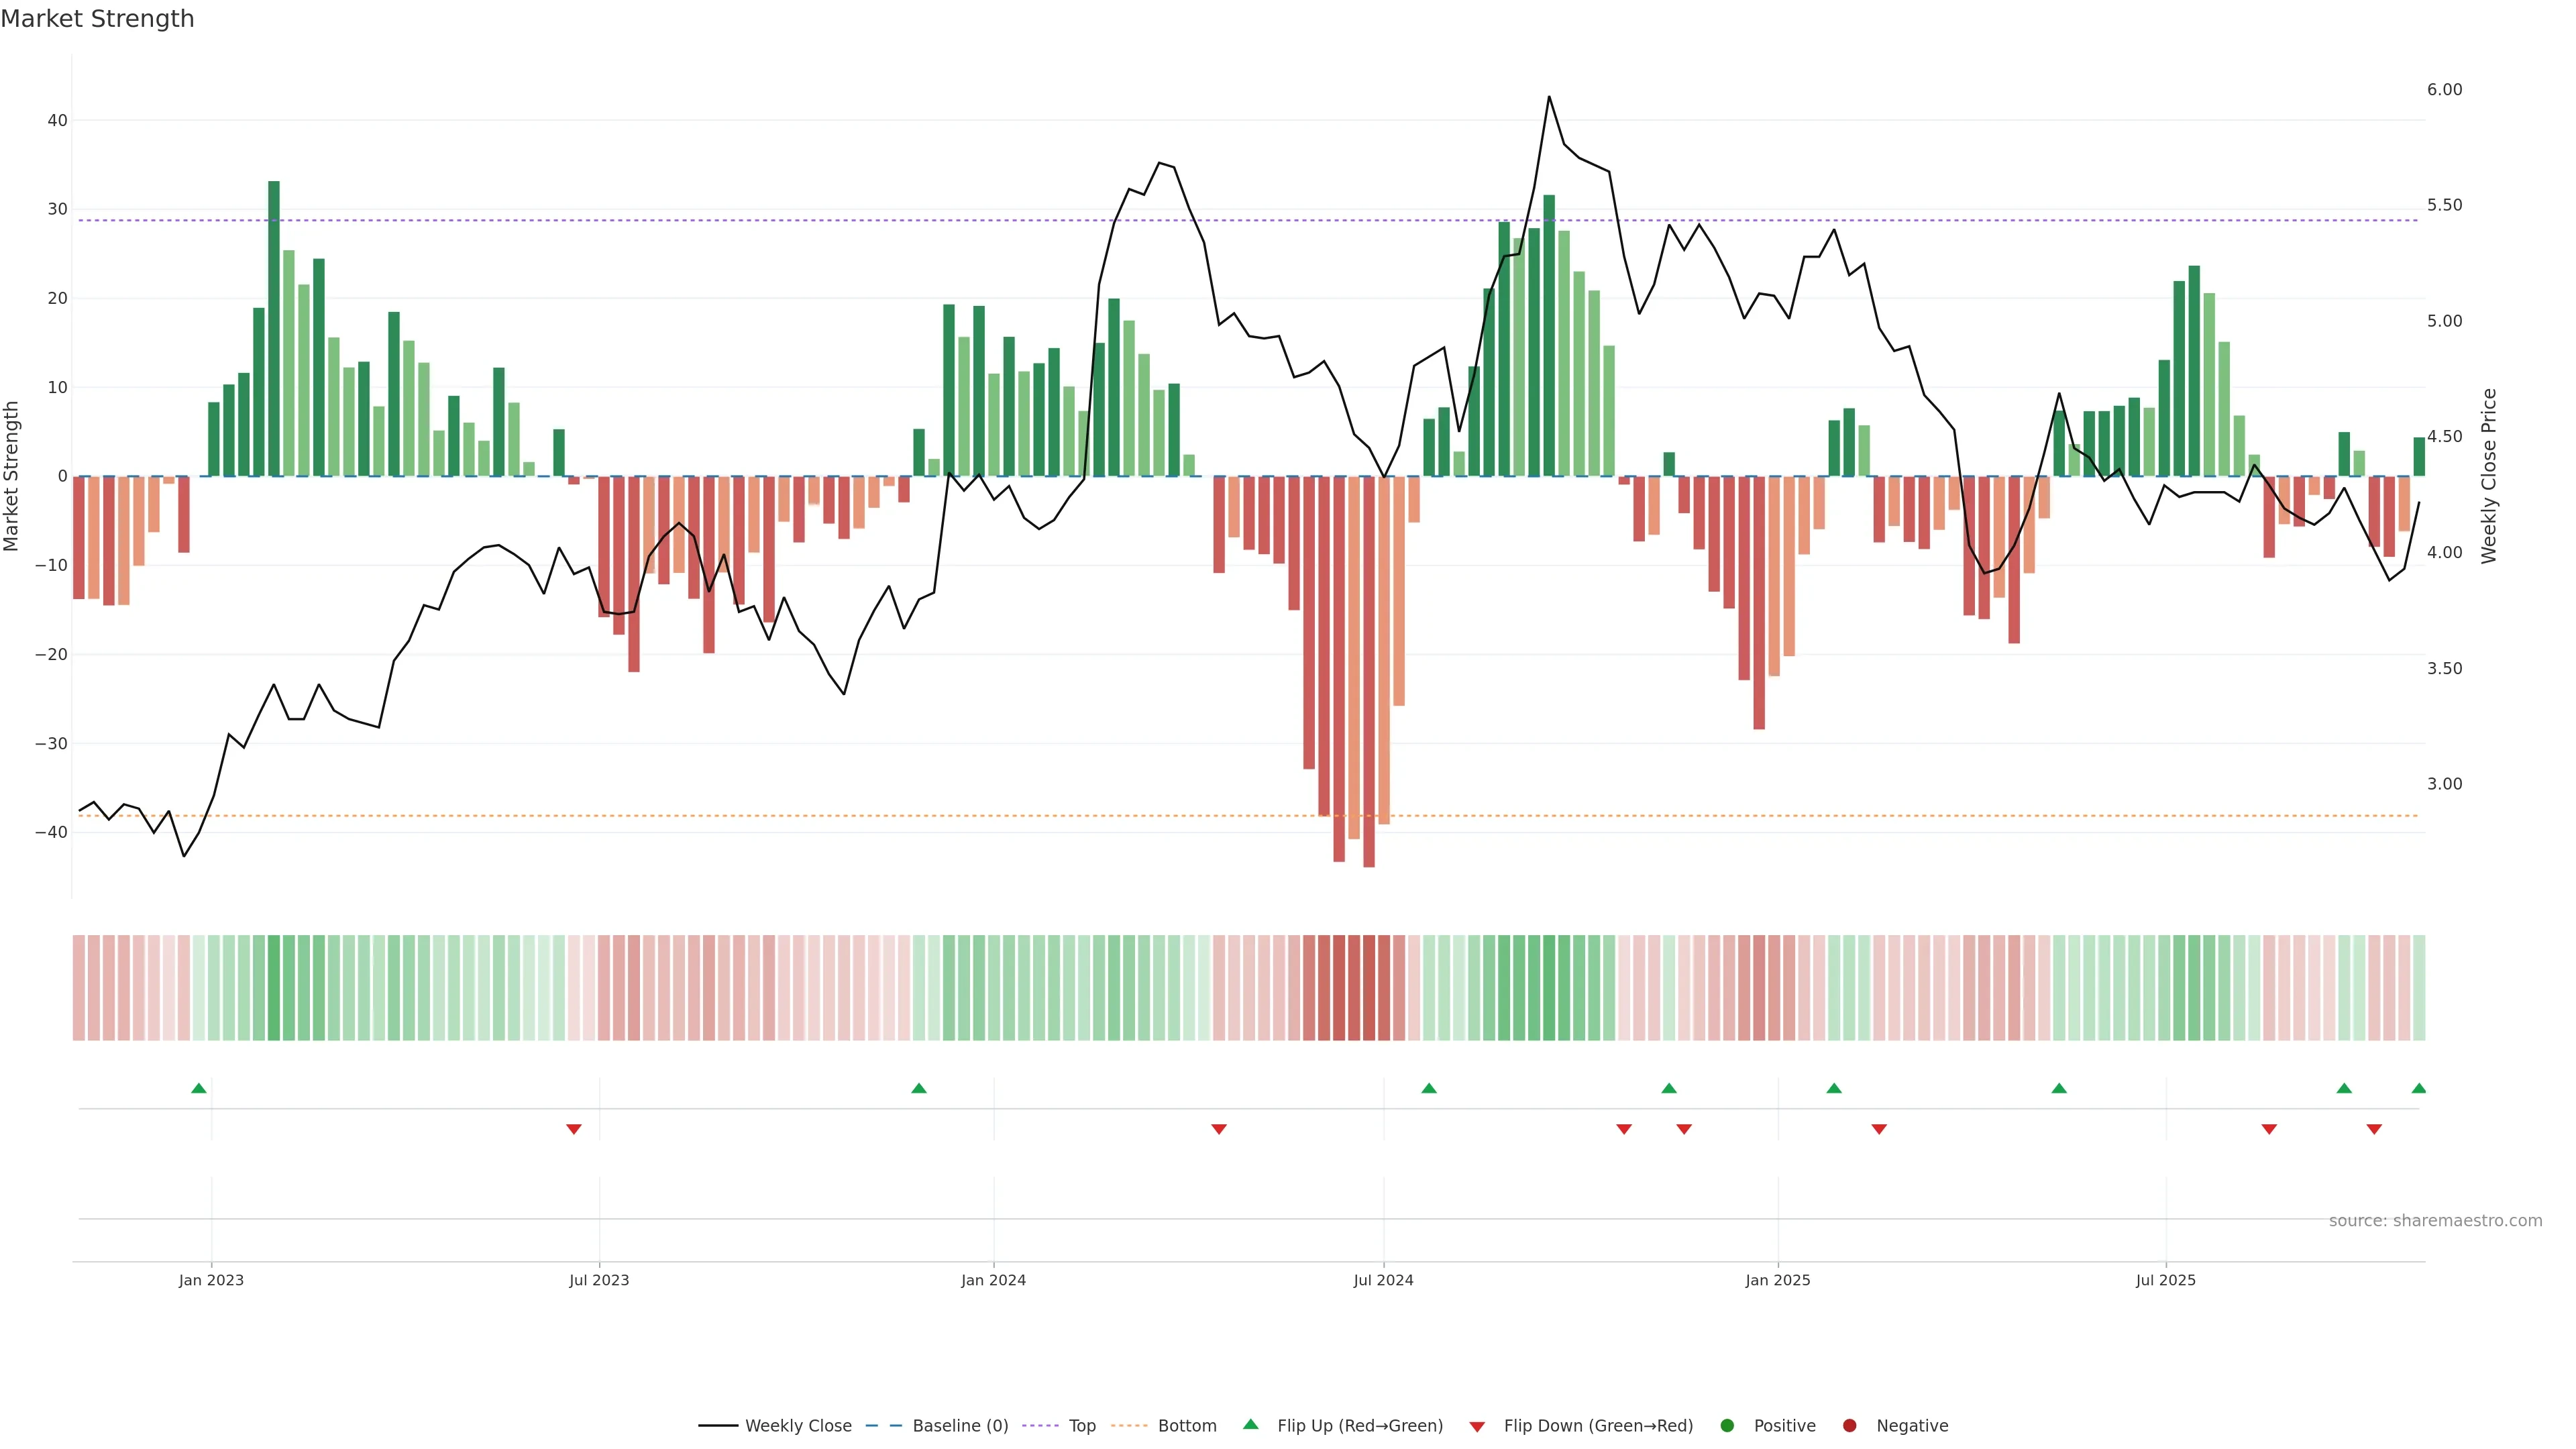Click the Positive green circle legend icon

1727,1426
